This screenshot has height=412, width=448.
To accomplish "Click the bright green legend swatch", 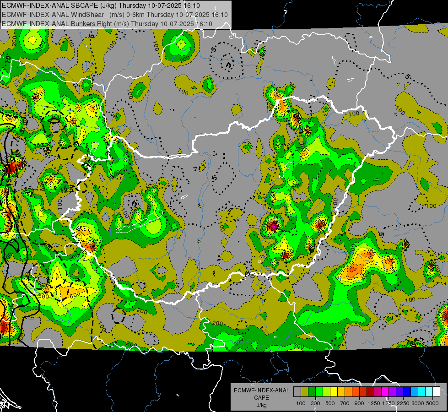I will coord(319,391).
